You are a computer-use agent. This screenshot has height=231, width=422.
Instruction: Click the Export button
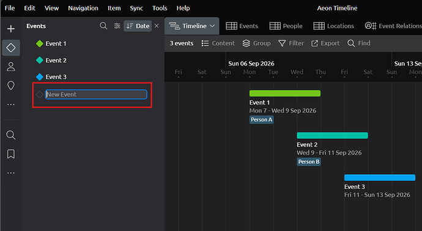click(325, 43)
